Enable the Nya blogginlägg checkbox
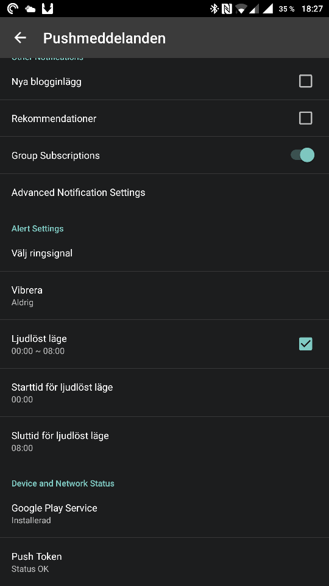This screenshot has height=586, width=329. 305,81
